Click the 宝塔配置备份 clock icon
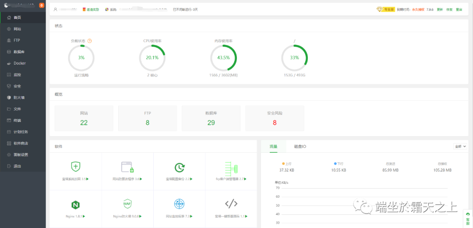473x228 pixels. [x=179, y=167]
